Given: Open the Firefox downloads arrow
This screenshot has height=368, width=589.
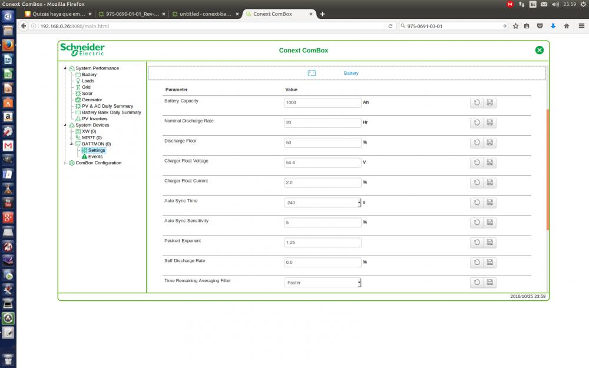Looking at the screenshot, I should 553,26.
